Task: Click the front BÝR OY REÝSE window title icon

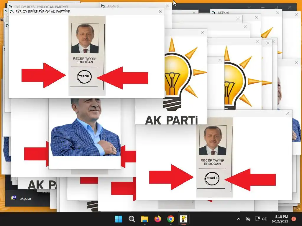Action: pos(12,12)
